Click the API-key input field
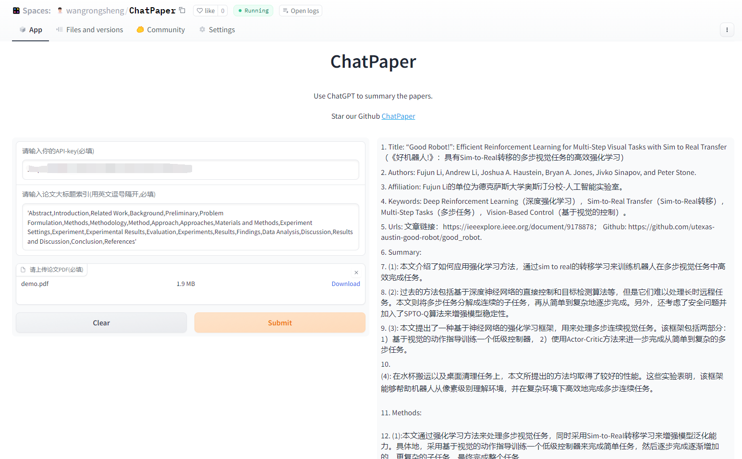Screen dimensions: 742x459 [191, 170]
